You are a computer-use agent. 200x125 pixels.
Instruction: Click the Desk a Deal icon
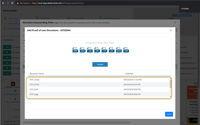[x=37, y=18]
